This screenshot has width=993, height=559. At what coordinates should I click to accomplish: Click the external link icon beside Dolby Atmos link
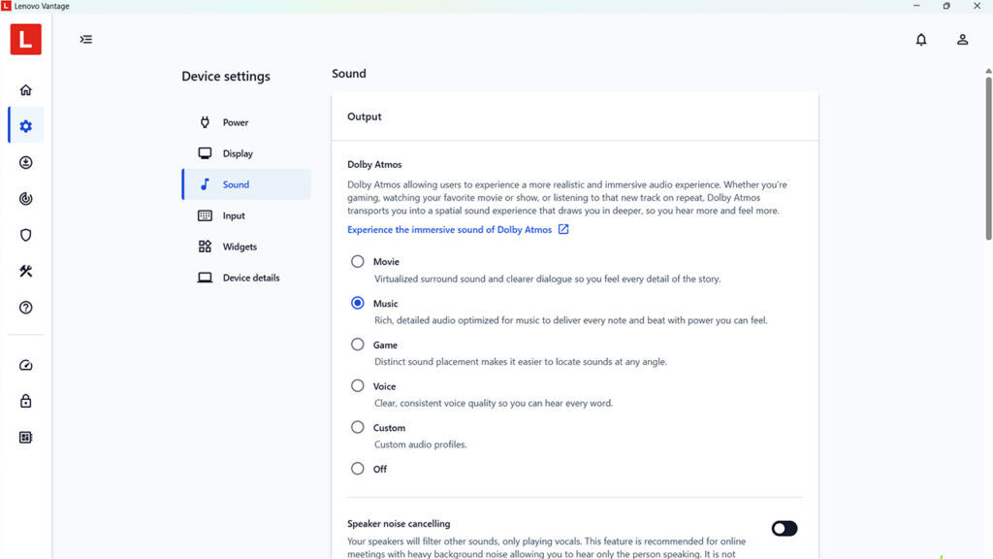point(563,229)
